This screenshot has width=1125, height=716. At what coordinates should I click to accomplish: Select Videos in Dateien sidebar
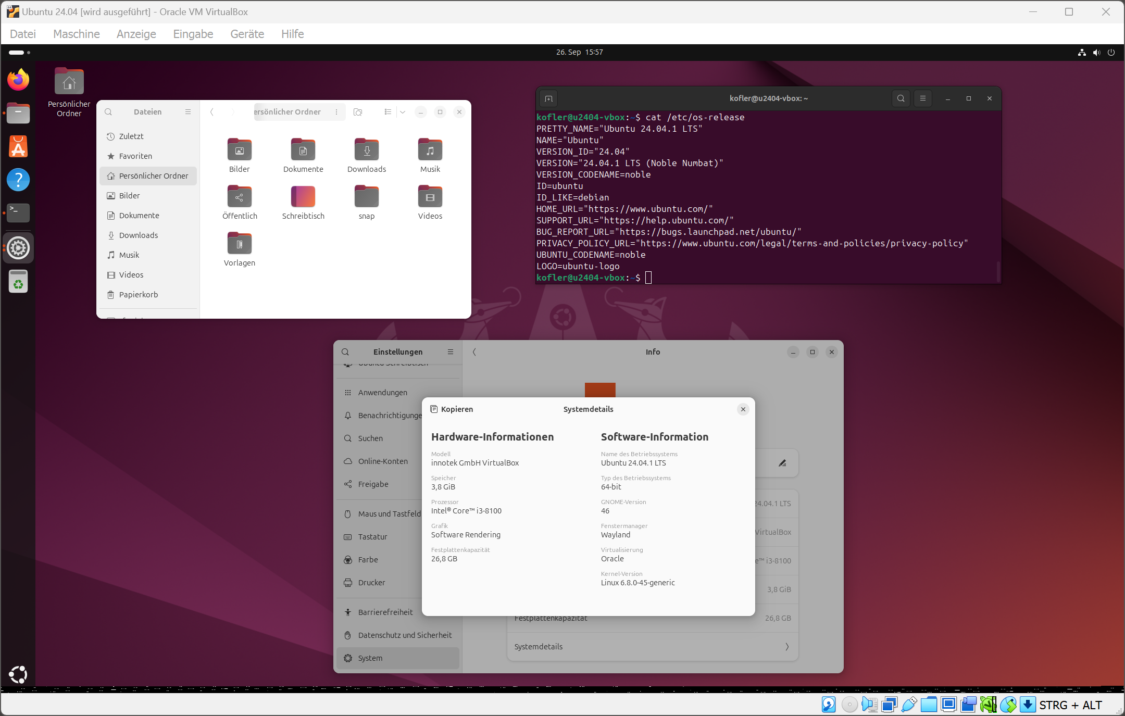[x=148, y=275]
